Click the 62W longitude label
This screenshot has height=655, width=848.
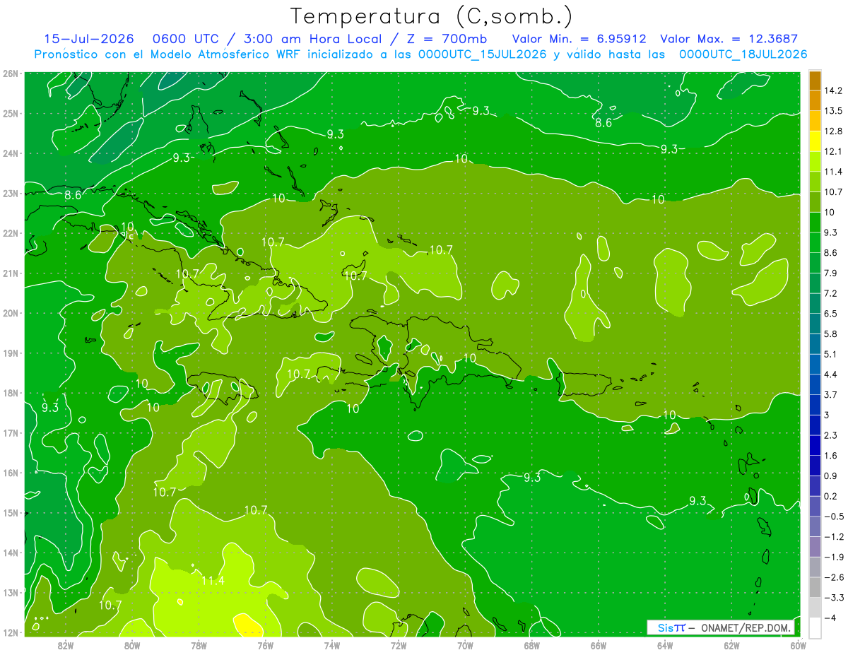732,645
